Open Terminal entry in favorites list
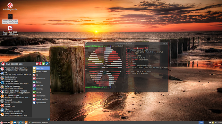This screenshot has height=124, width=222. point(16,101)
